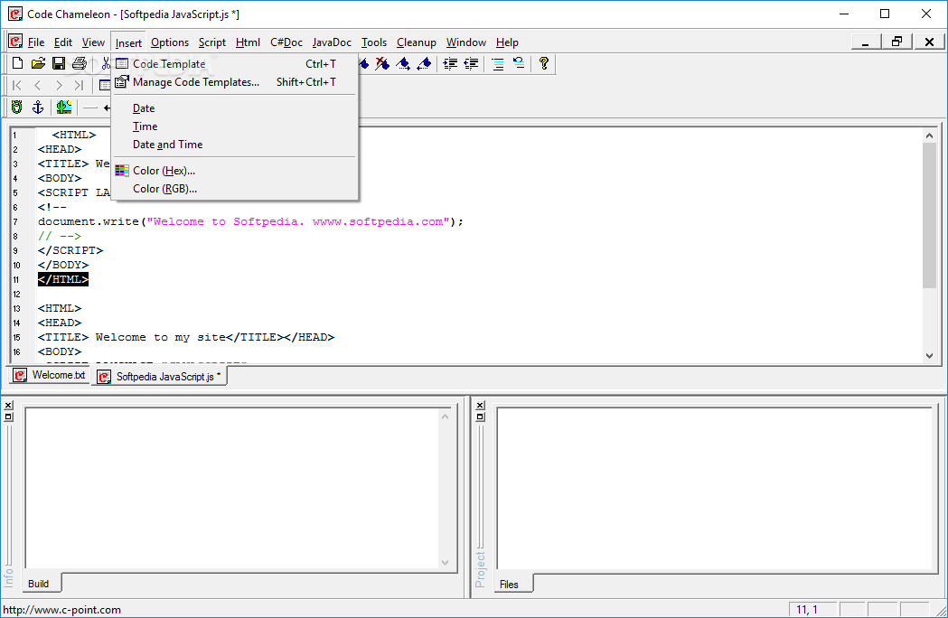Viewport: 948px width, 618px height.
Task: Close the Info panel with its small x
Action: (8, 405)
